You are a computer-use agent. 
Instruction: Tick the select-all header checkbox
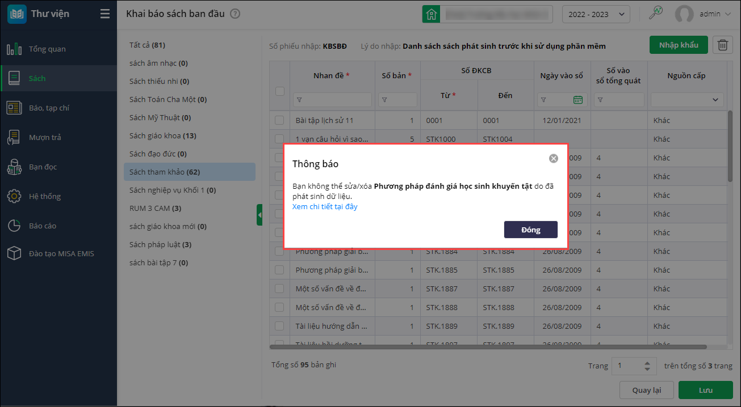point(279,91)
